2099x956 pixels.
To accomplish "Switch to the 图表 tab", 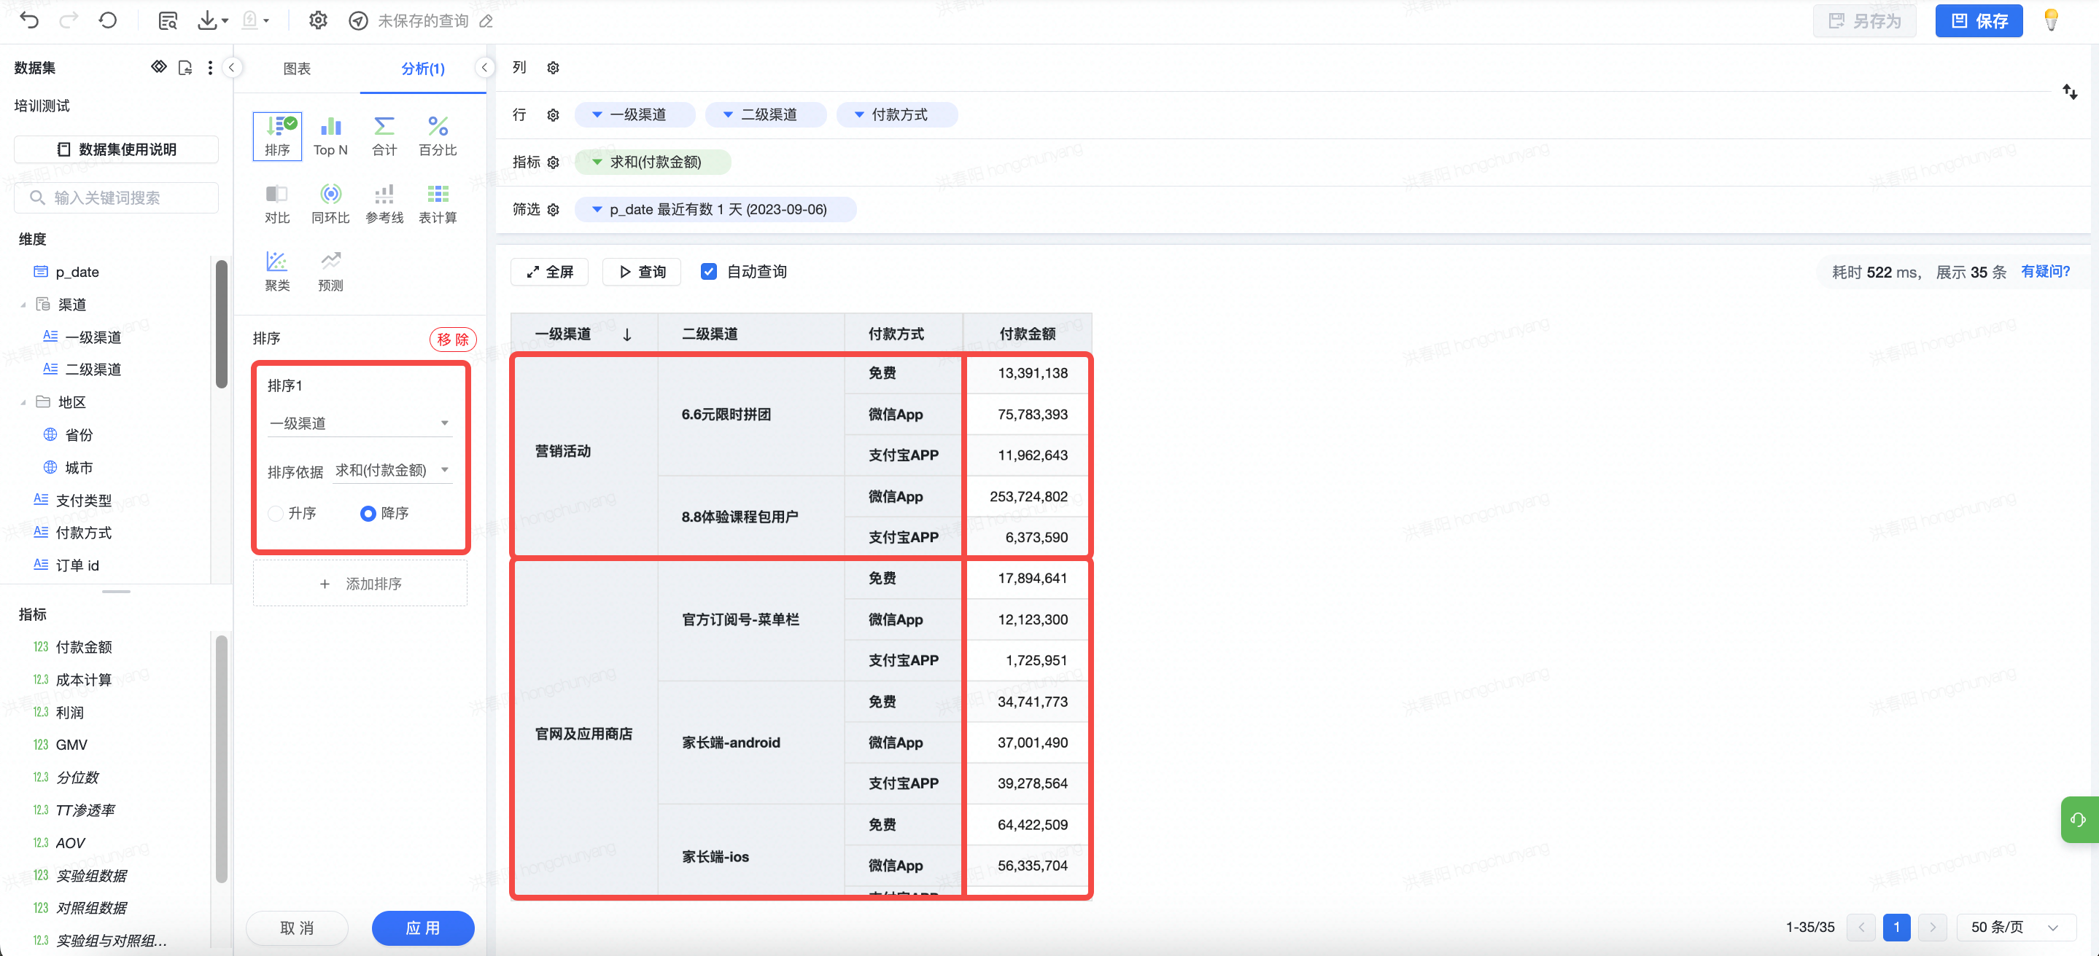I will point(297,68).
